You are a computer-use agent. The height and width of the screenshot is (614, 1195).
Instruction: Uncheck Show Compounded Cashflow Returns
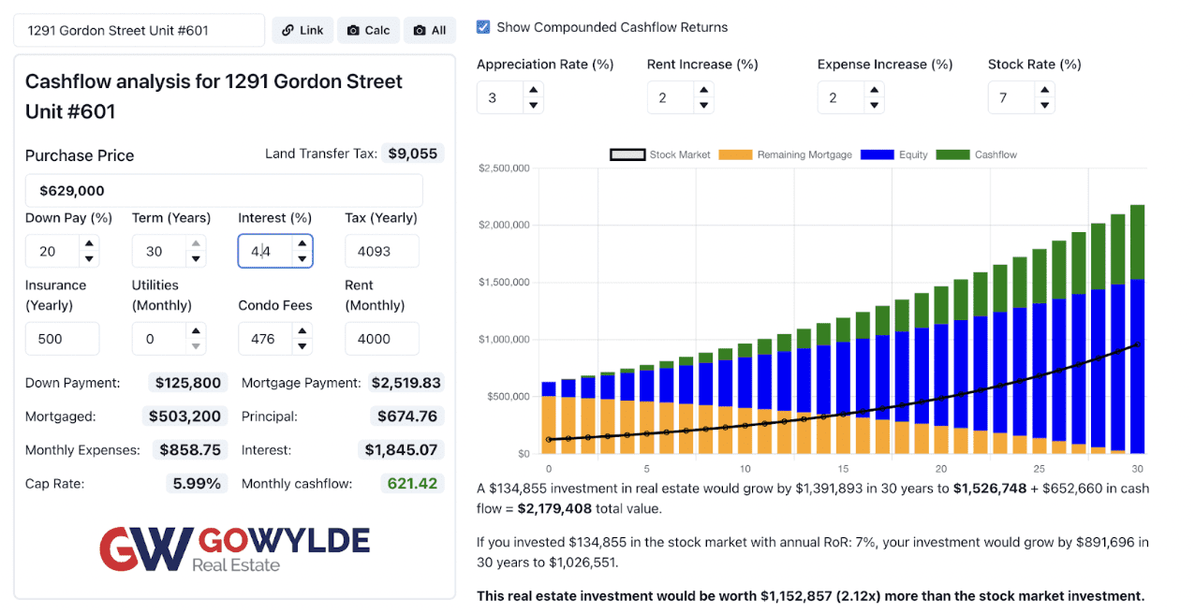483,27
